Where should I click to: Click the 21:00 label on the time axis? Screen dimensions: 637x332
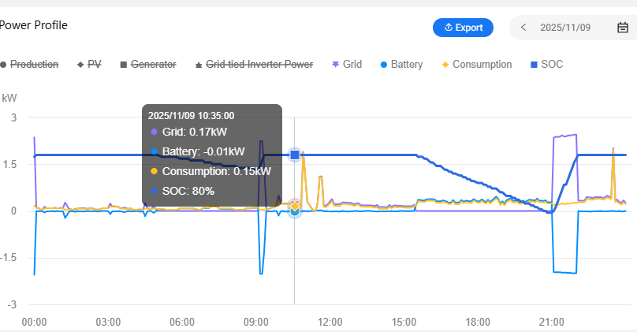point(552,322)
